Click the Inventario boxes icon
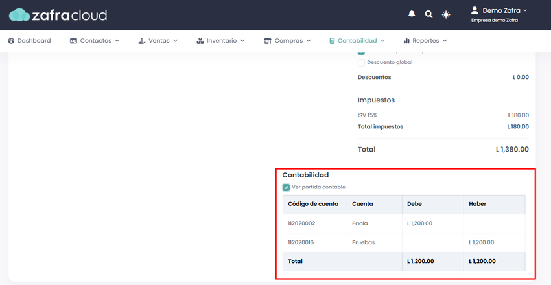This screenshot has height=285, width=551. click(200, 41)
